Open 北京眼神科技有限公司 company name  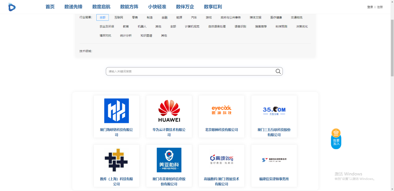(x=222, y=130)
